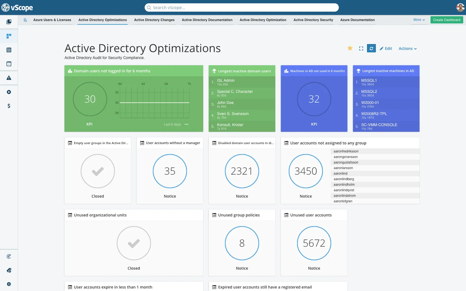The image size is (466, 291).
Task: Open the dashboards sidebar icon
Action: (9, 36)
